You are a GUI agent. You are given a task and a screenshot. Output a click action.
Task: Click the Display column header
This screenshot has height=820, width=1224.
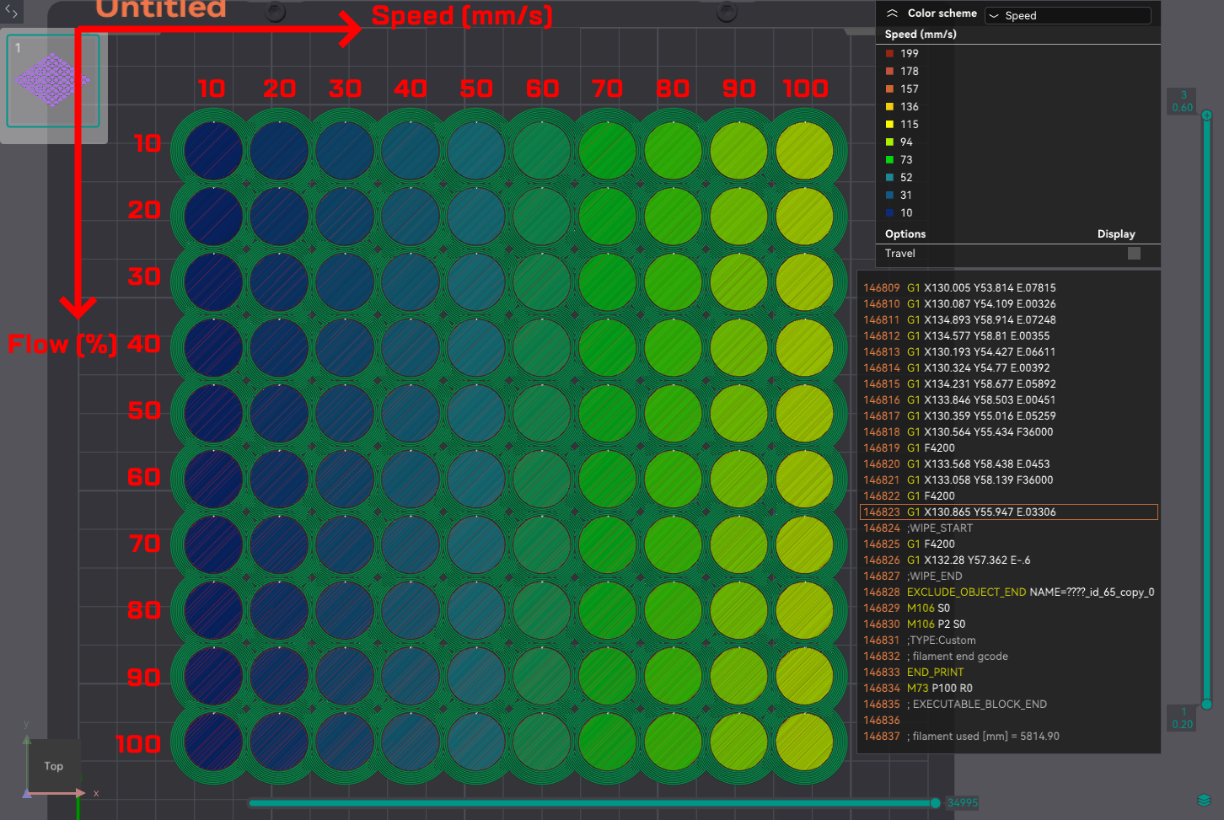[x=1116, y=234]
